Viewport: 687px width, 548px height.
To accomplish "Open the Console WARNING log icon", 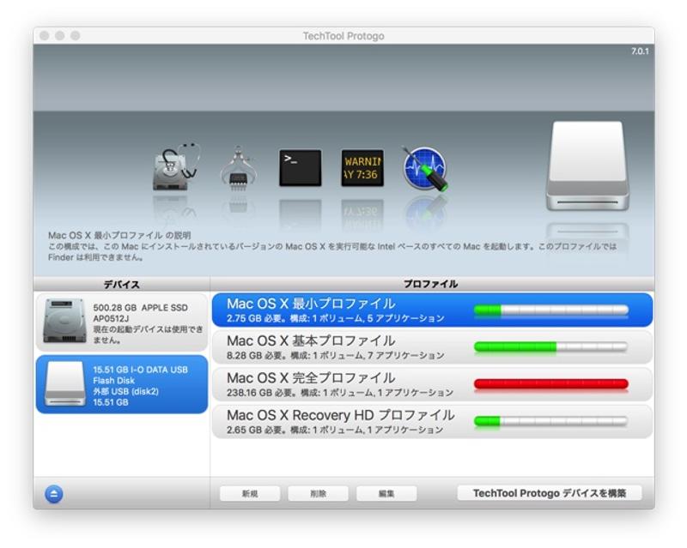I will [362, 168].
